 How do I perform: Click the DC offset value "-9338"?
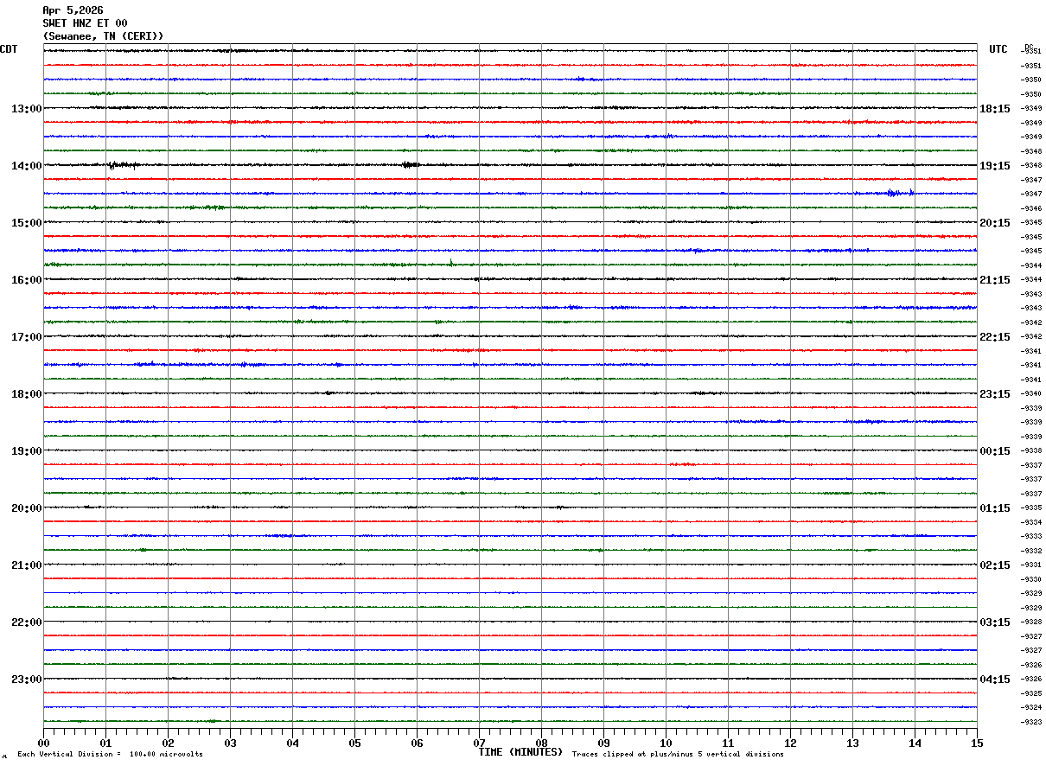point(1032,451)
